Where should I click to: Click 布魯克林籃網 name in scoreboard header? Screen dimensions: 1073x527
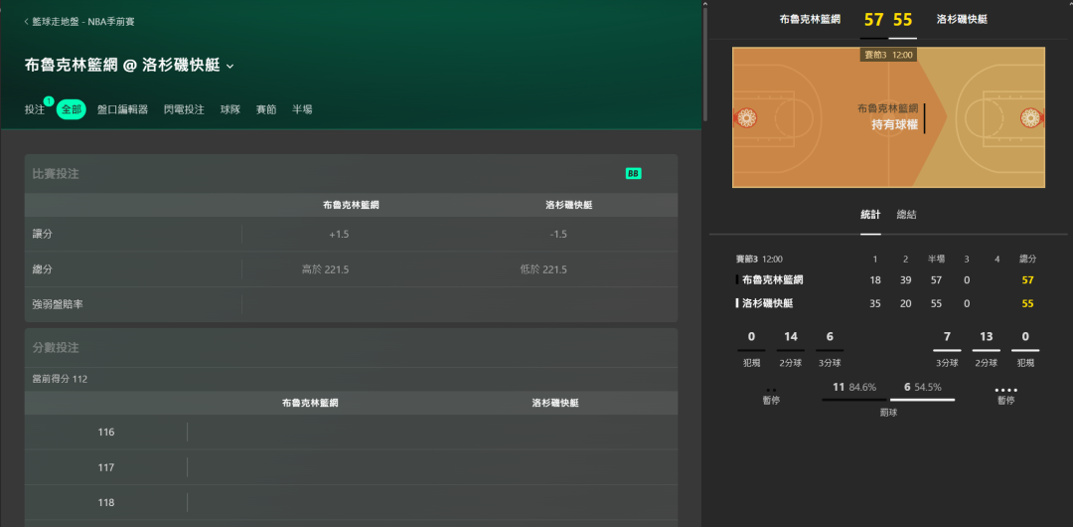(x=810, y=20)
